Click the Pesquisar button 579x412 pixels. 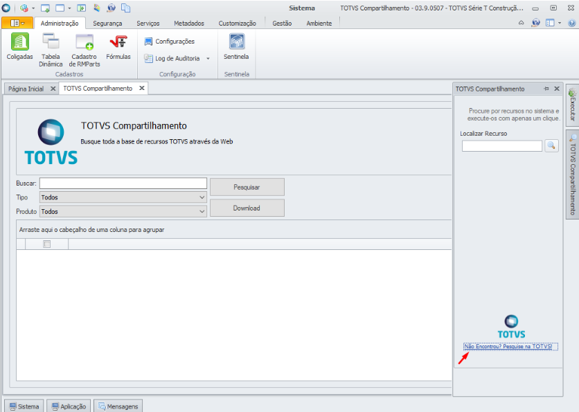tap(247, 187)
